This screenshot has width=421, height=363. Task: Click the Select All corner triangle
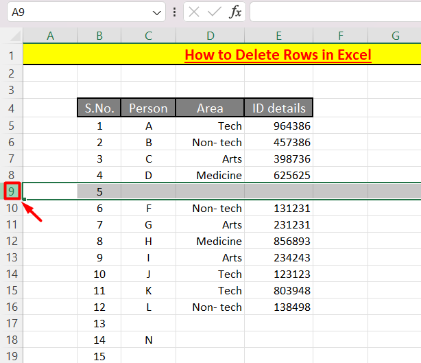[15, 36]
